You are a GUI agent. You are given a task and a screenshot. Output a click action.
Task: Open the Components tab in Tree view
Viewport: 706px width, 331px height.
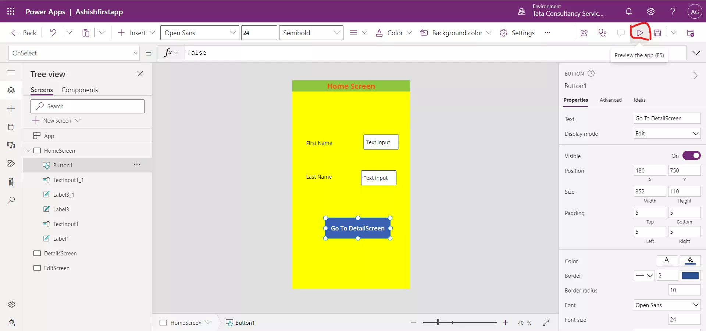point(80,90)
